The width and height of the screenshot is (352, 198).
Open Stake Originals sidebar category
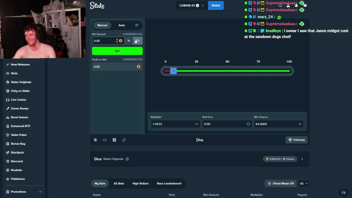click(x=21, y=82)
